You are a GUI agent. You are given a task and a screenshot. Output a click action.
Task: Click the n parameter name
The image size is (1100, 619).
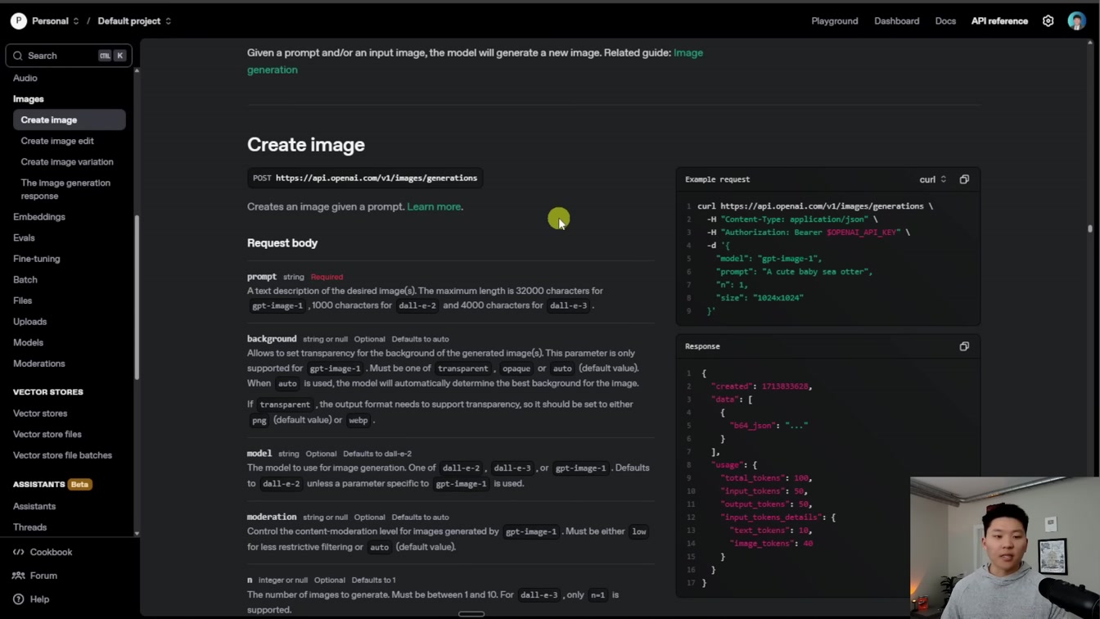[x=250, y=581]
